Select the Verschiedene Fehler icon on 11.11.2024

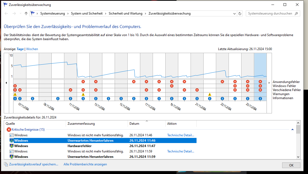71,90
